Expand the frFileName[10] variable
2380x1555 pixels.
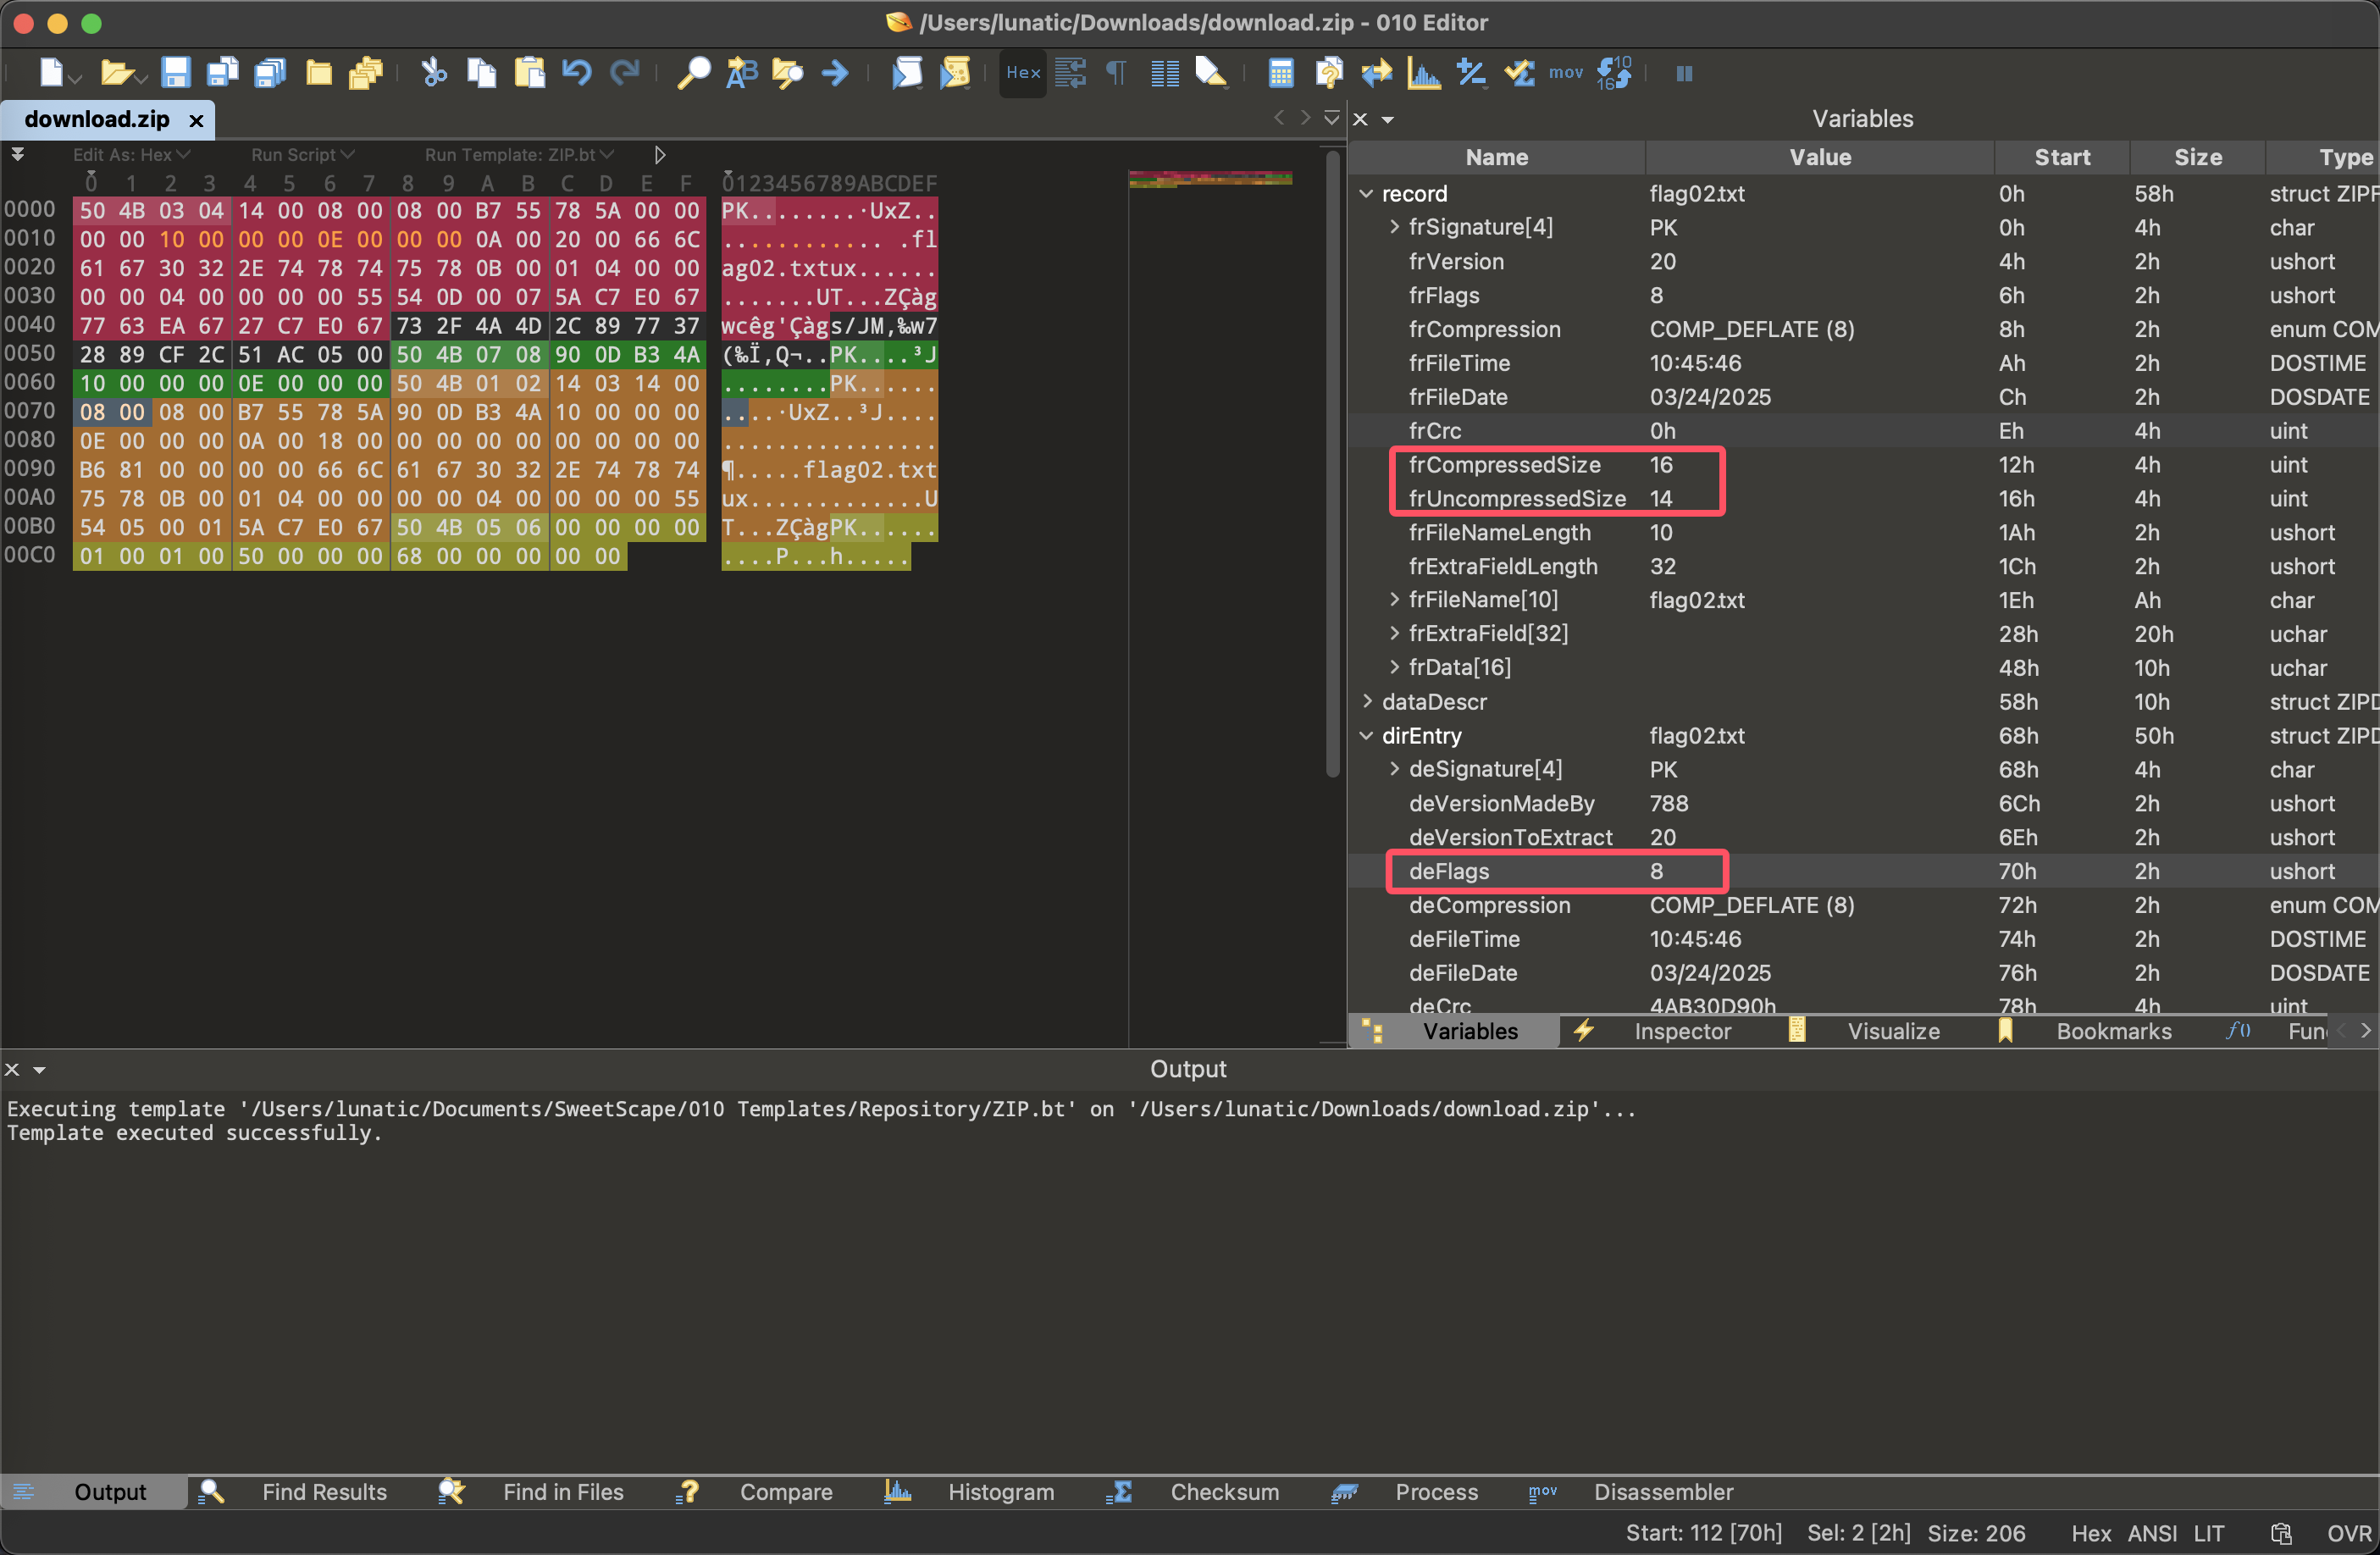click(x=1394, y=600)
